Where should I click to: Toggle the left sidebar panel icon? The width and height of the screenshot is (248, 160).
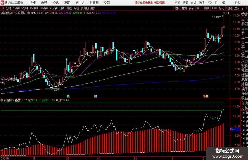pyautogui.click(x=2, y=8)
